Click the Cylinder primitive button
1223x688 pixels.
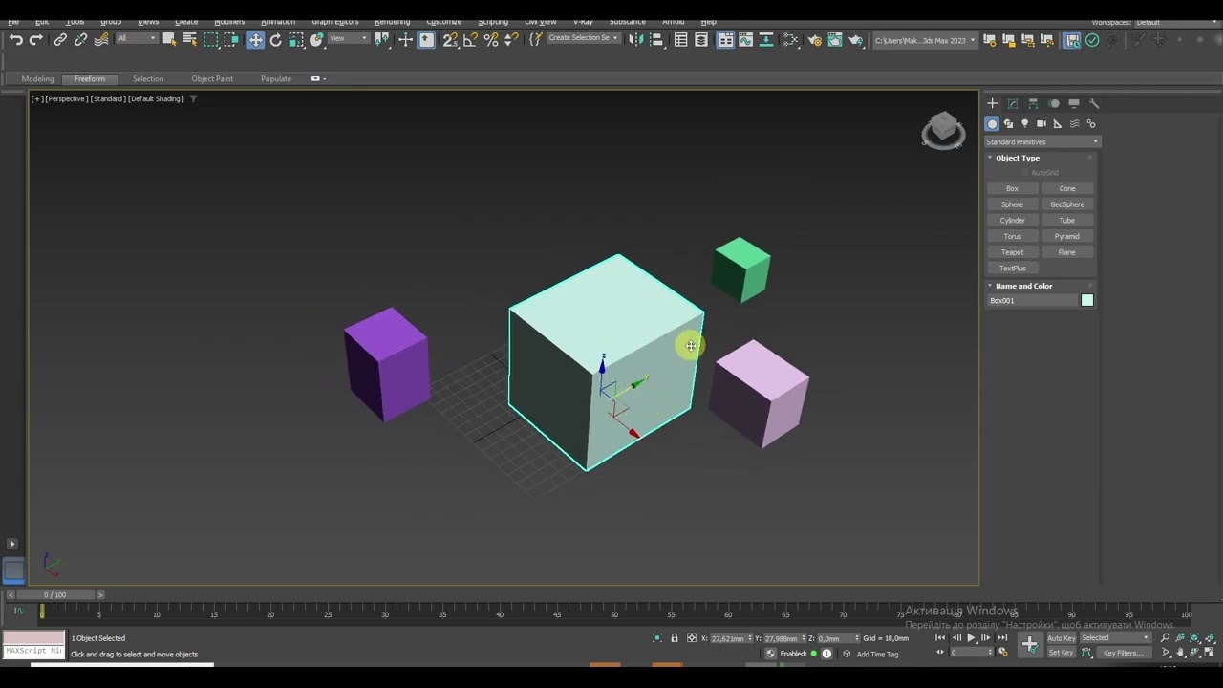(x=1012, y=221)
